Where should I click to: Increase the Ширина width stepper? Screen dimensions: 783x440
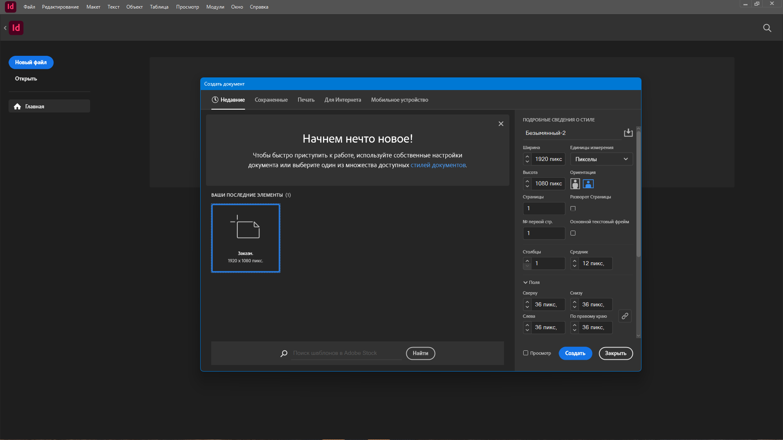click(527, 156)
